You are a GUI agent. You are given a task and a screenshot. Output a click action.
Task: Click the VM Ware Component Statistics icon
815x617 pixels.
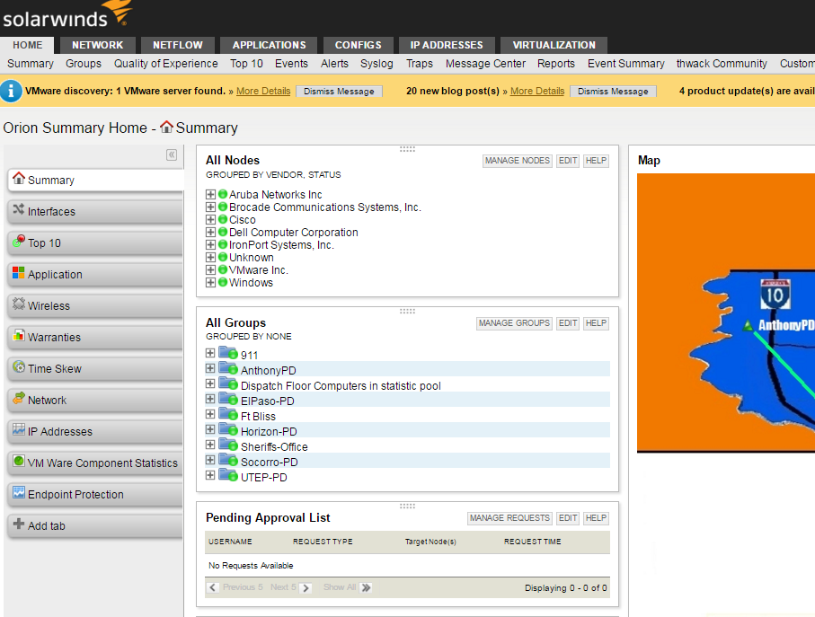[19, 462]
